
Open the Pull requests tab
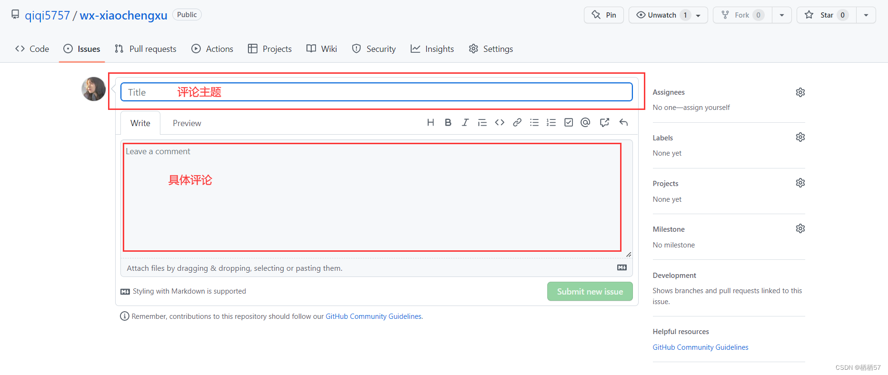146,49
